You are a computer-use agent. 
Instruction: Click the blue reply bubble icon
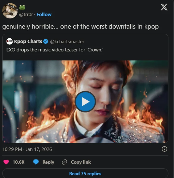(36, 162)
